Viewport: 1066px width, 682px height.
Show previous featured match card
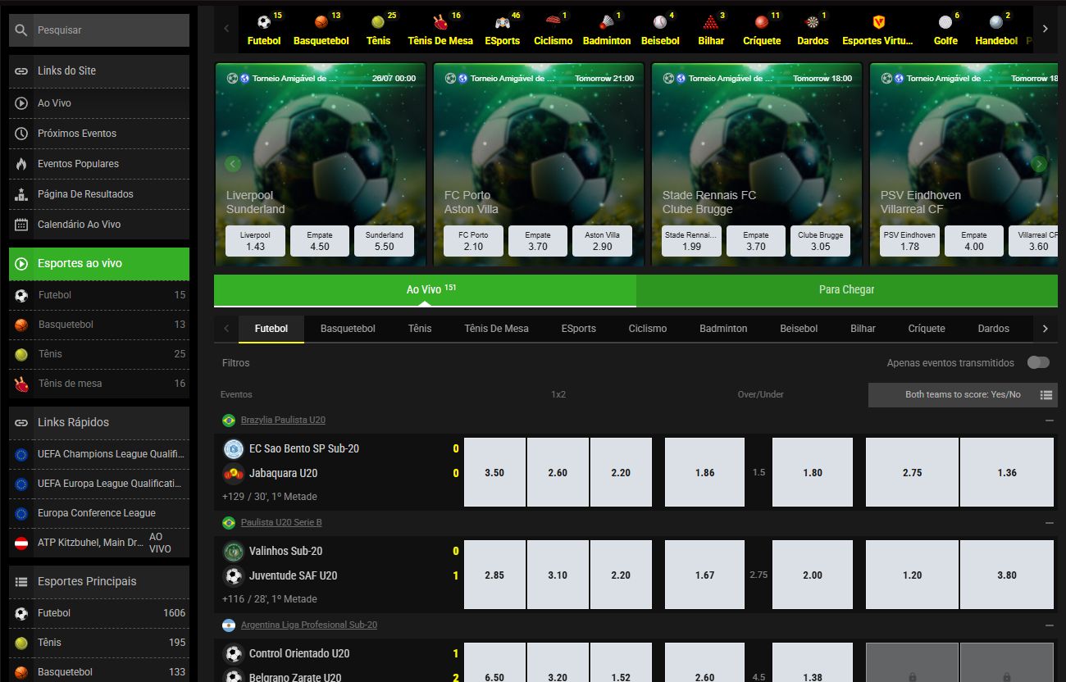pyautogui.click(x=233, y=164)
